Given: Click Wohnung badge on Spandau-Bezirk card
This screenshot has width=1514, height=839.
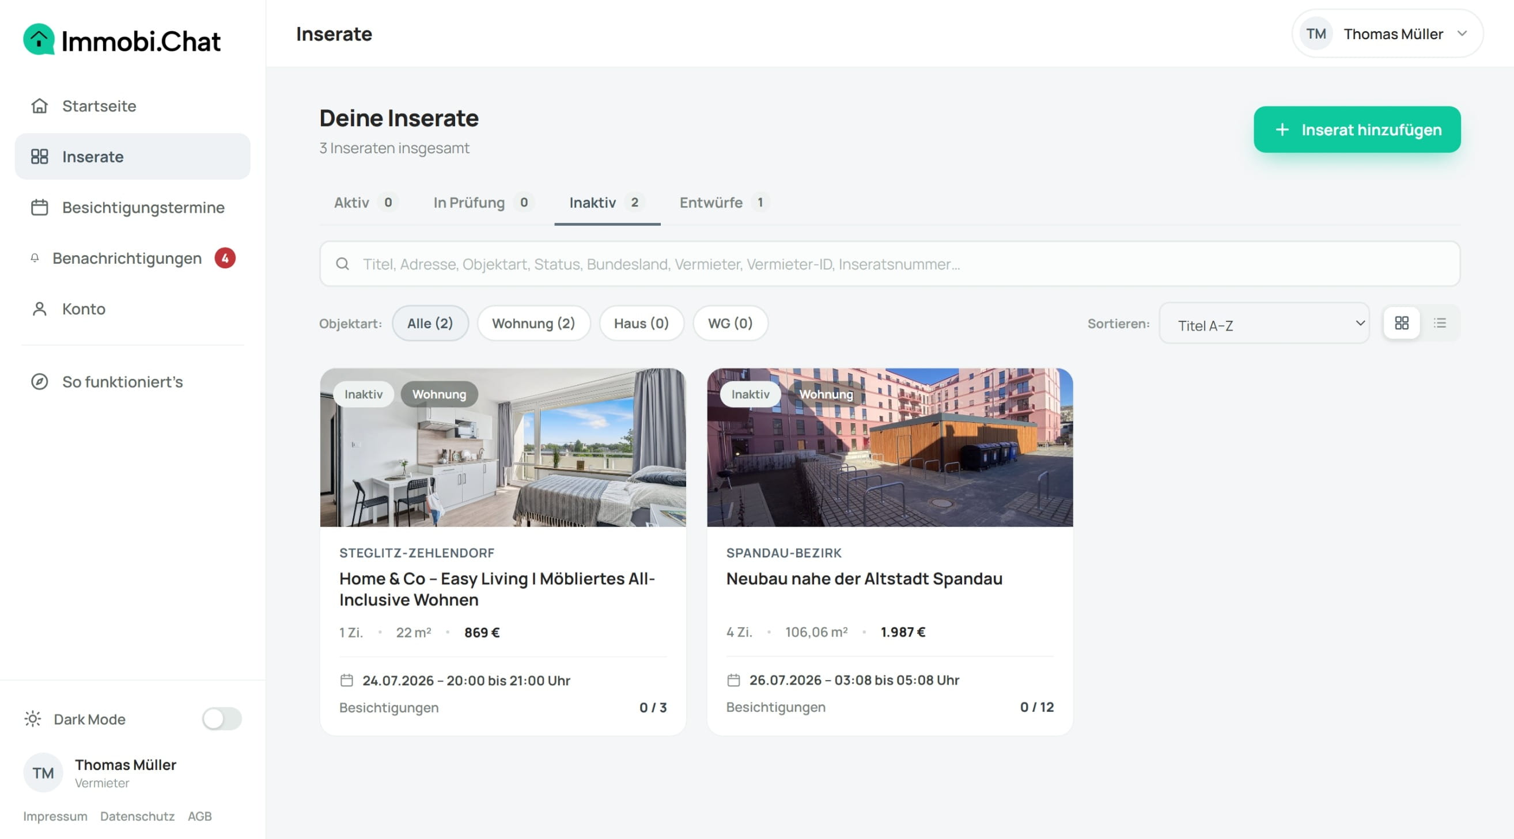Looking at the screenshot, I should 826,394.
